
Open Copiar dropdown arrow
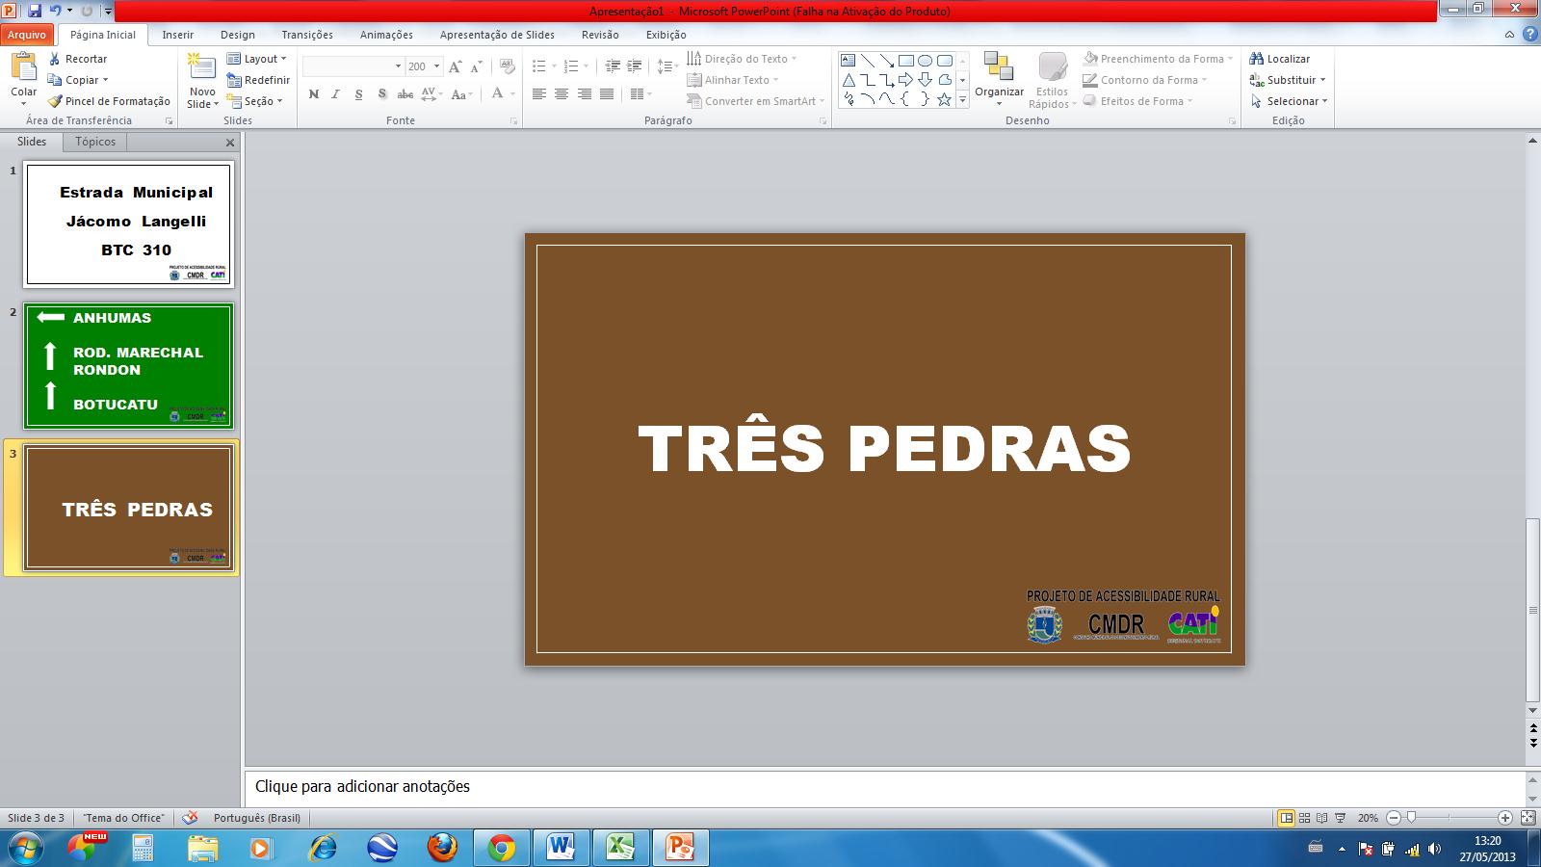[x=105, y=80]
